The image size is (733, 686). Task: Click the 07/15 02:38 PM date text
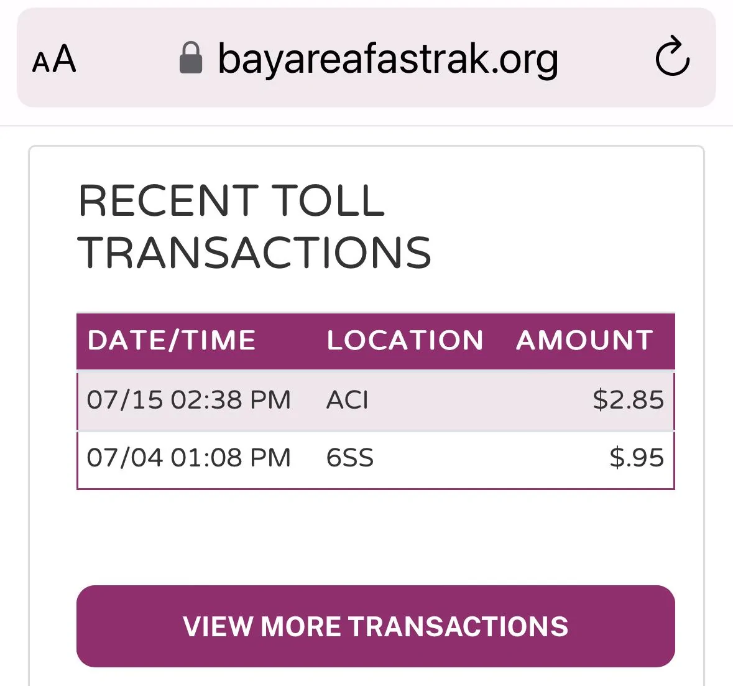click(x=189, y=401)
